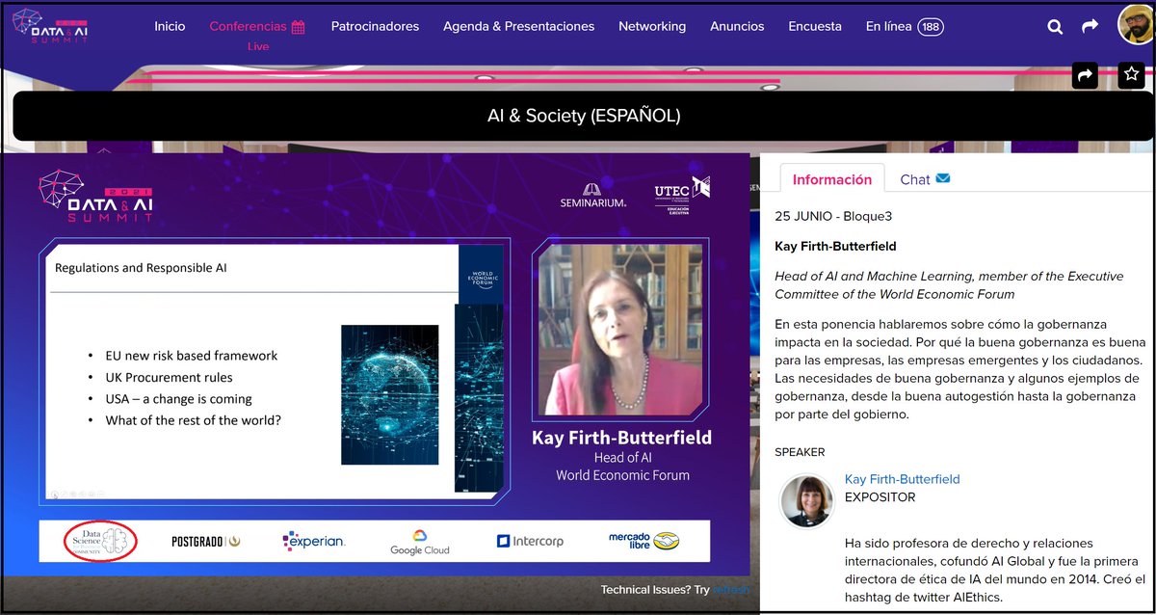Click the refresh link for technical issues
Viewport: 1156px width, 615px height.
click(x=731, y=589)
